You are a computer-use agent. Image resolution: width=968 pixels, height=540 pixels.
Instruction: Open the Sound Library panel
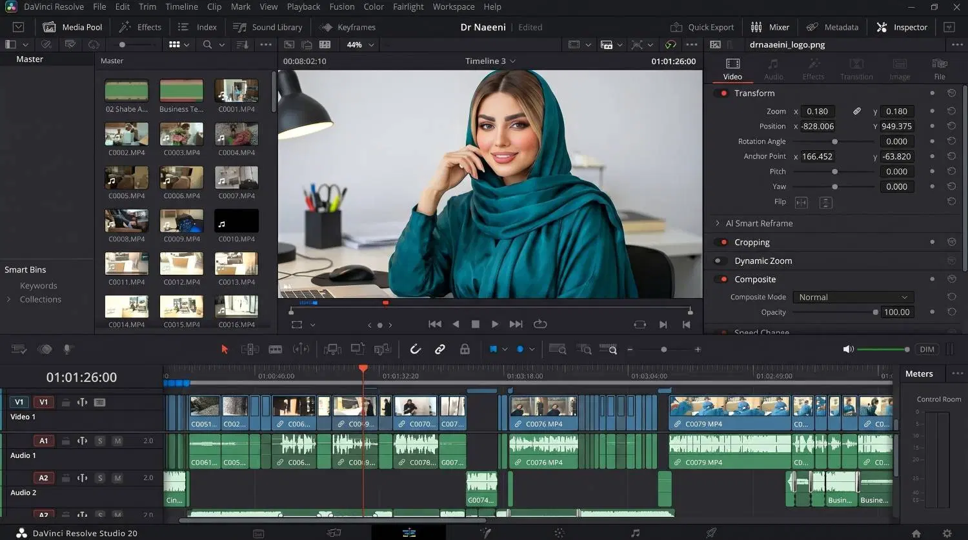268,27
